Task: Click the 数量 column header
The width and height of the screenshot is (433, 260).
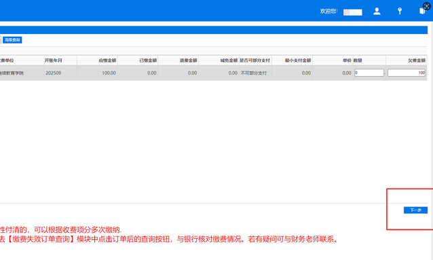Action: coord(369,60)
